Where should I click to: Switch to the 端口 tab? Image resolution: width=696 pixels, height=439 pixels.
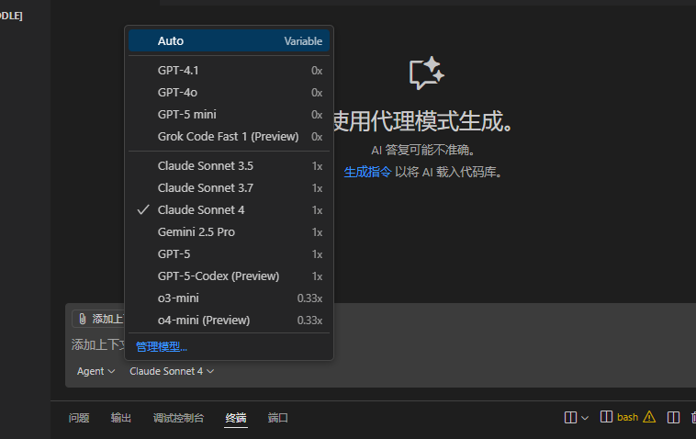(278, 418)
